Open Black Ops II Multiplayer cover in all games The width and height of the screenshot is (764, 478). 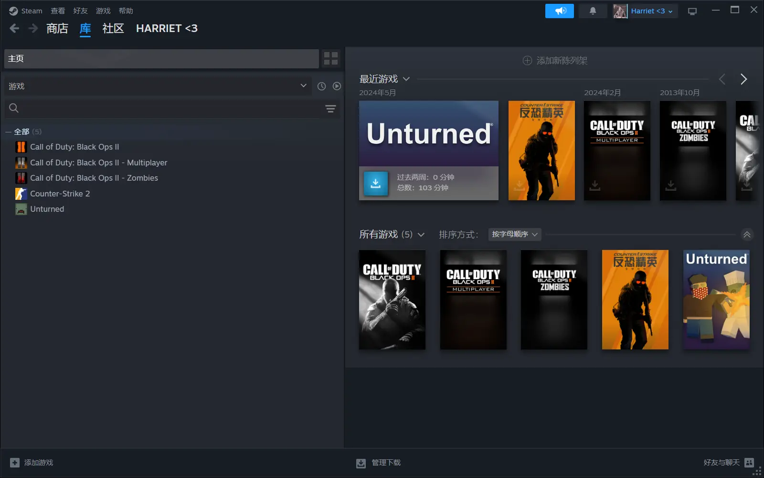[473, 300]
